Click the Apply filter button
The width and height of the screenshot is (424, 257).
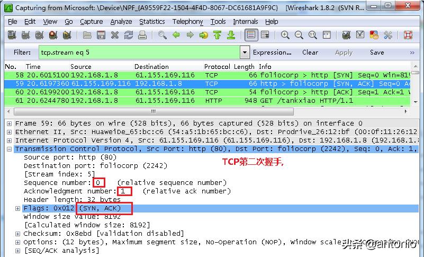(x=344, y=52)
